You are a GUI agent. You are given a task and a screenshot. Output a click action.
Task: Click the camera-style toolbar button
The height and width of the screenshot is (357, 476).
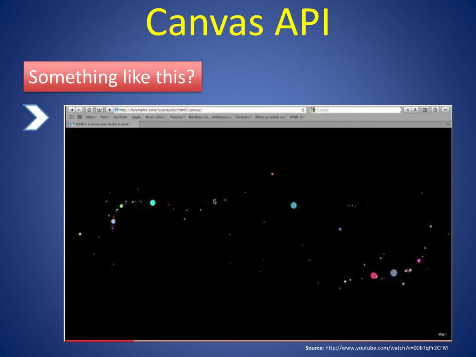425,110
